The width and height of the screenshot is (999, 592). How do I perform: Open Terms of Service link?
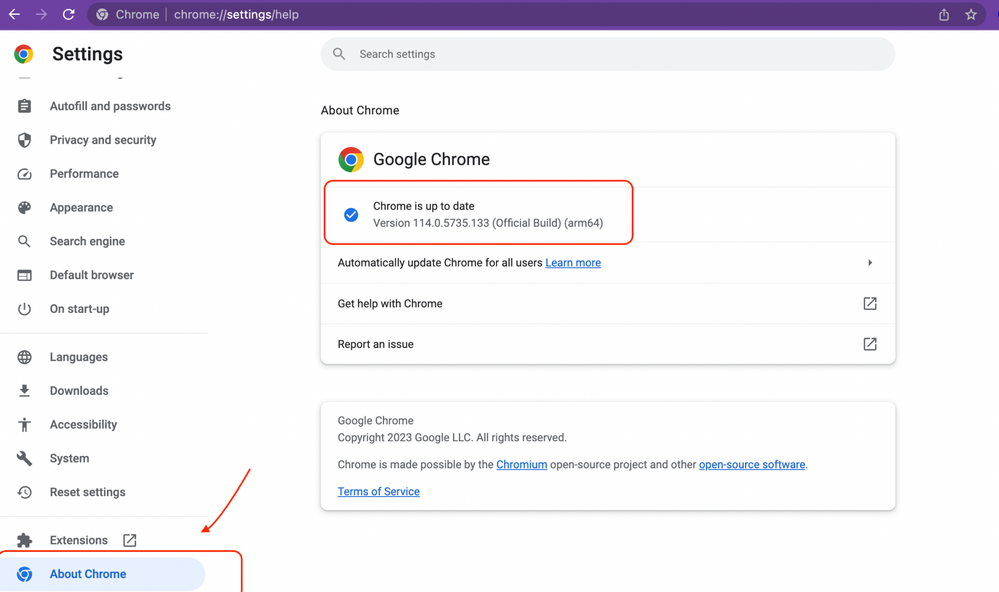tap(378, 492)
